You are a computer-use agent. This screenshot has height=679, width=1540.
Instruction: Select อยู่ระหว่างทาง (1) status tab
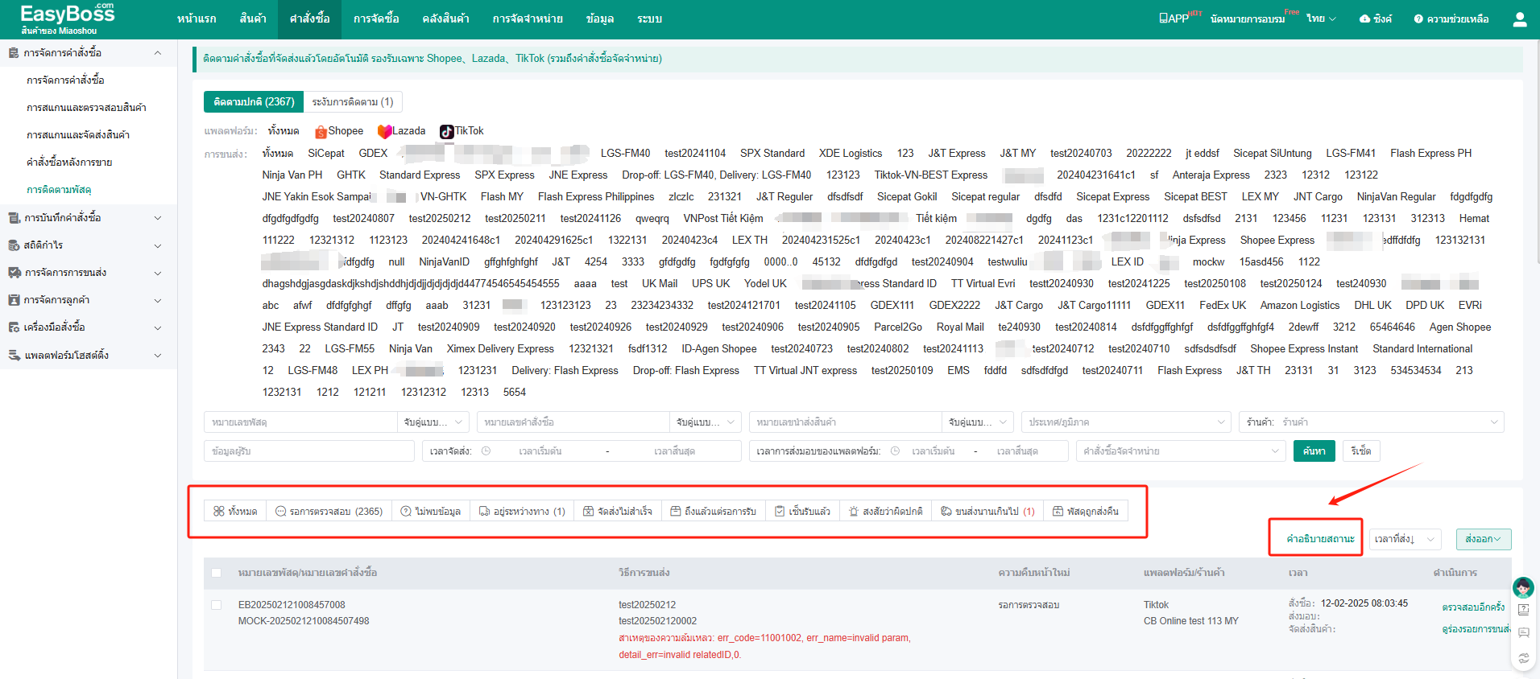[x=522, y=511]
